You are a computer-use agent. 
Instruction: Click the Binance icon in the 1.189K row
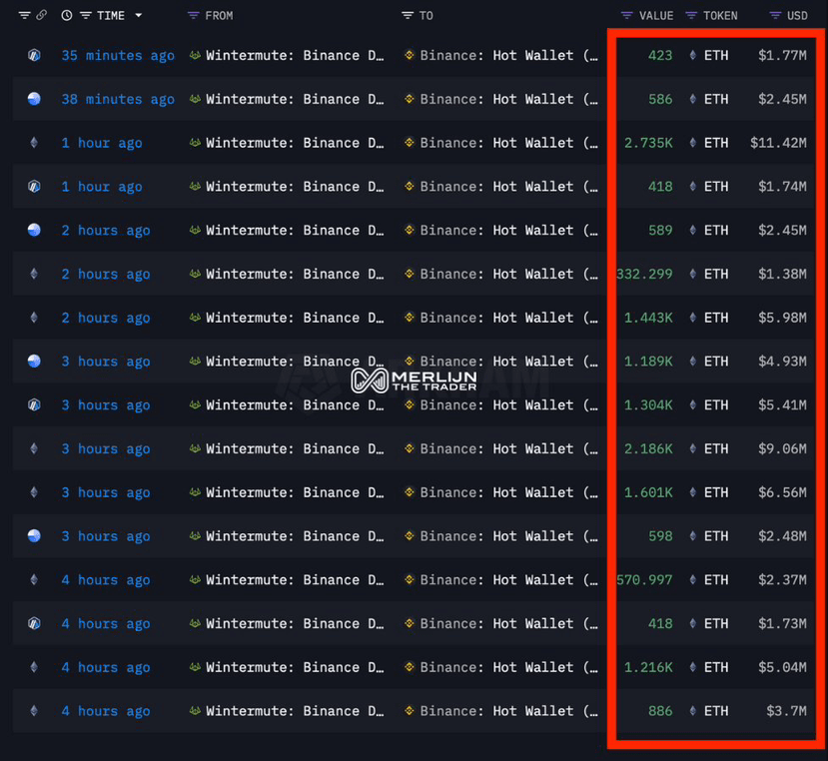(409, 362)
